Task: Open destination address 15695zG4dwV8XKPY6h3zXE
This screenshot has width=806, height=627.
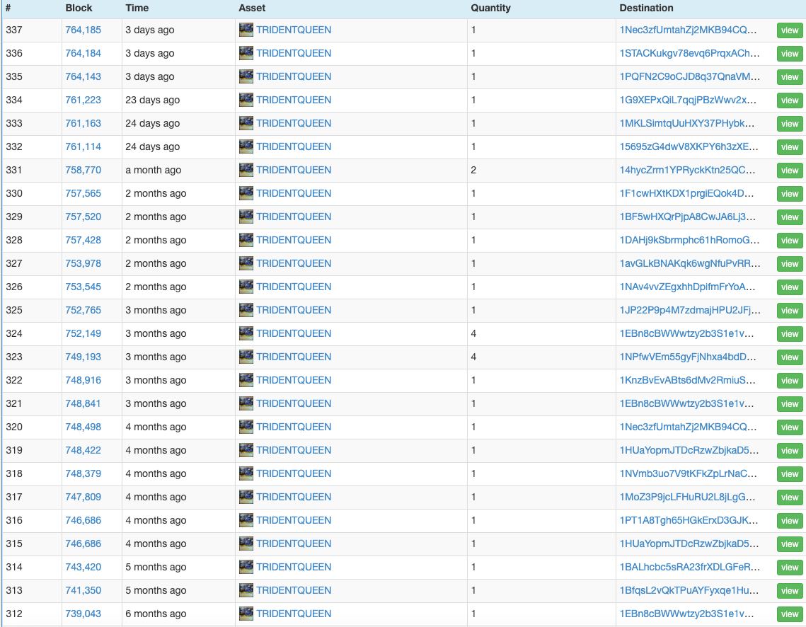Action: click(x=689, y=146)
